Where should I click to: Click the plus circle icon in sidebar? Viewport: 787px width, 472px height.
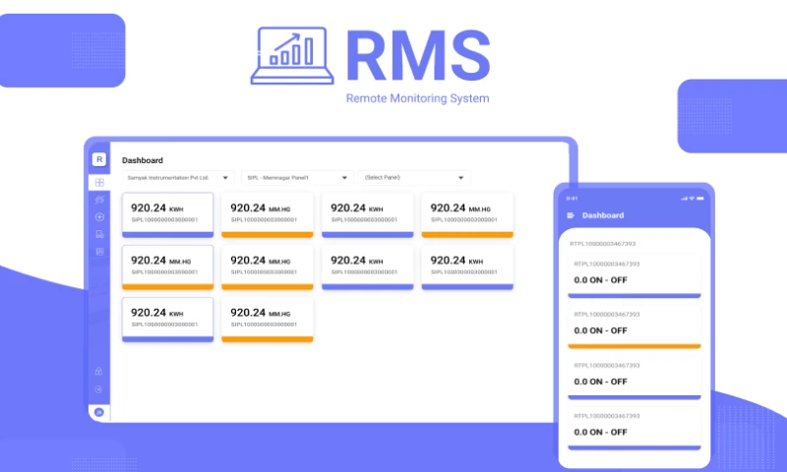point(98,217)
